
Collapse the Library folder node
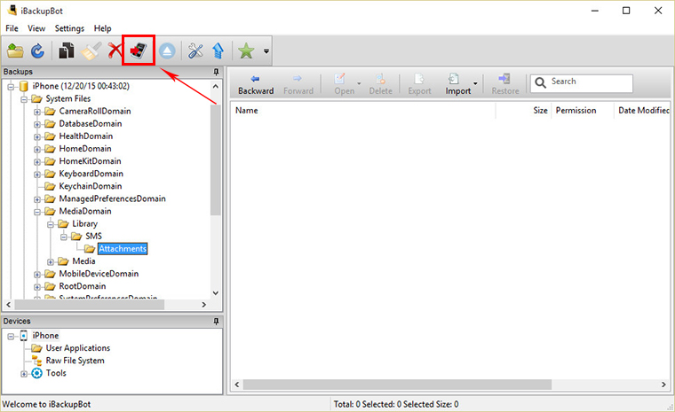point(51,224)
